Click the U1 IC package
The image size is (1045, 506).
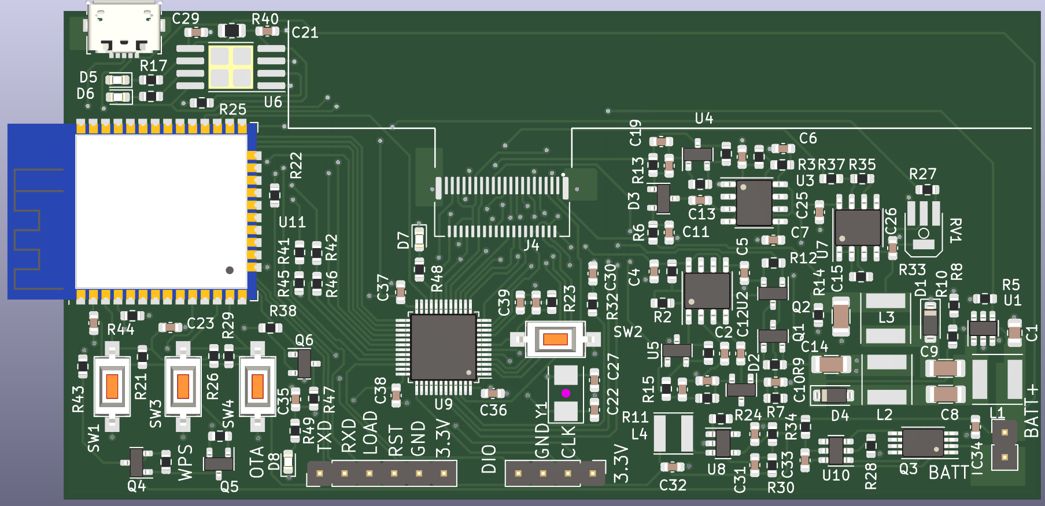pyautogui.click(x=983, y=328)
